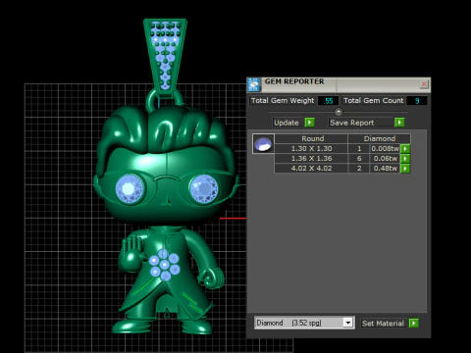
Task: Open the Diamond material dropdown
Action: [348, 323]
